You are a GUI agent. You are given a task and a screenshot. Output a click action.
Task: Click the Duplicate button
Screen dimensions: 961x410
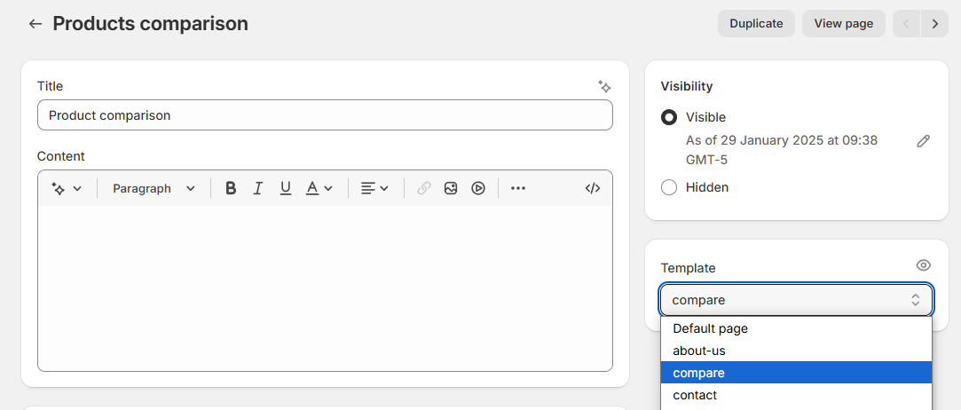(x=756, y=24)
